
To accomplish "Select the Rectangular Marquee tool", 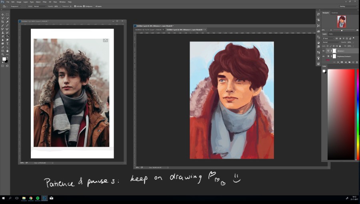I will tap(7, 15).
